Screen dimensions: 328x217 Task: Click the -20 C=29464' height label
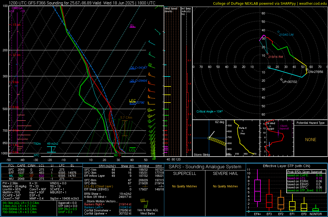tap(138, 81)
